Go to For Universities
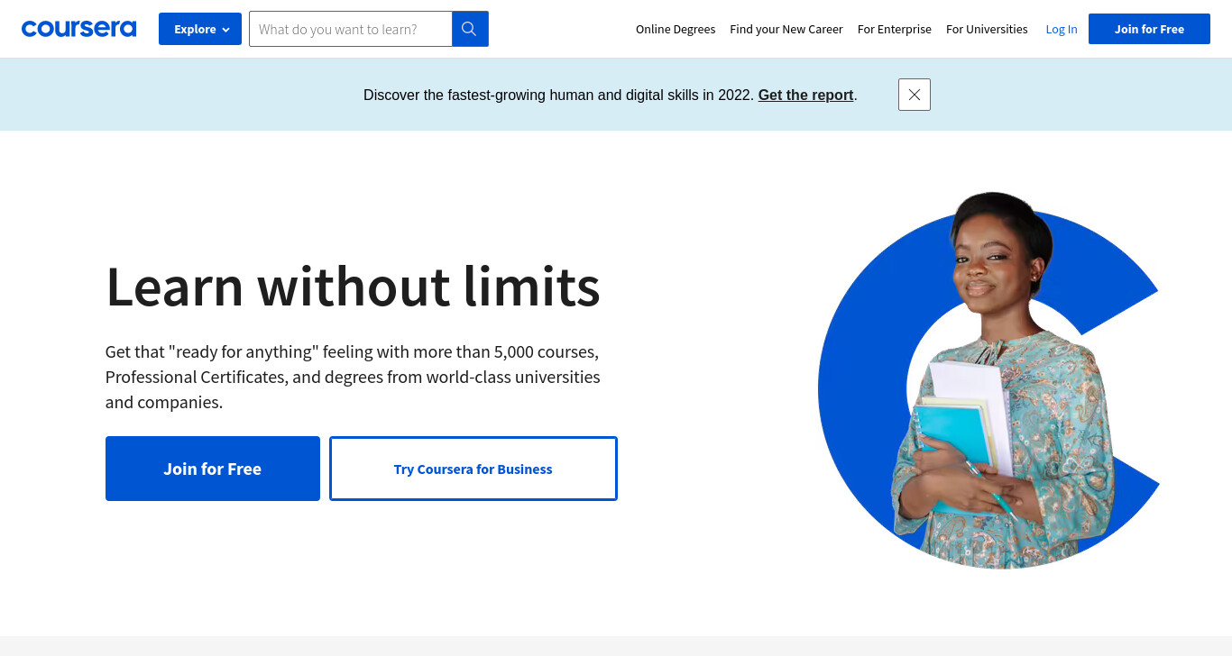The image size is (1232, 656). [987, 29]
